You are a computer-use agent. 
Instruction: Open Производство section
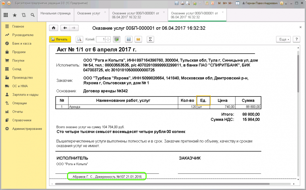coord(22,78)
